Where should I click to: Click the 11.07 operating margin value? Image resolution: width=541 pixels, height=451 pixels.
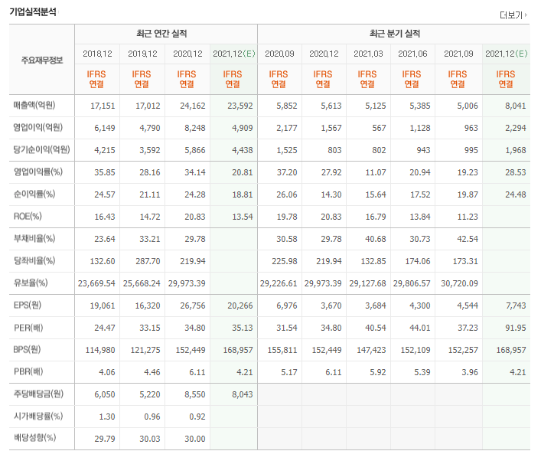376,172
